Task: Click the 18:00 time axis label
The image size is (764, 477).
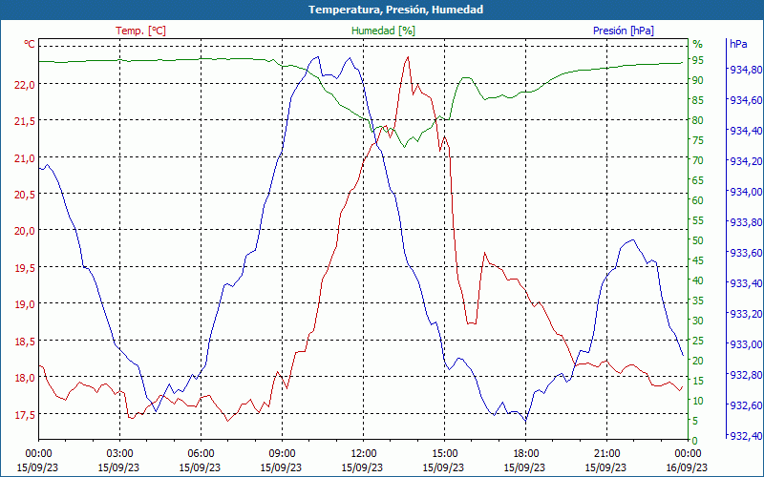Action: 525,454
